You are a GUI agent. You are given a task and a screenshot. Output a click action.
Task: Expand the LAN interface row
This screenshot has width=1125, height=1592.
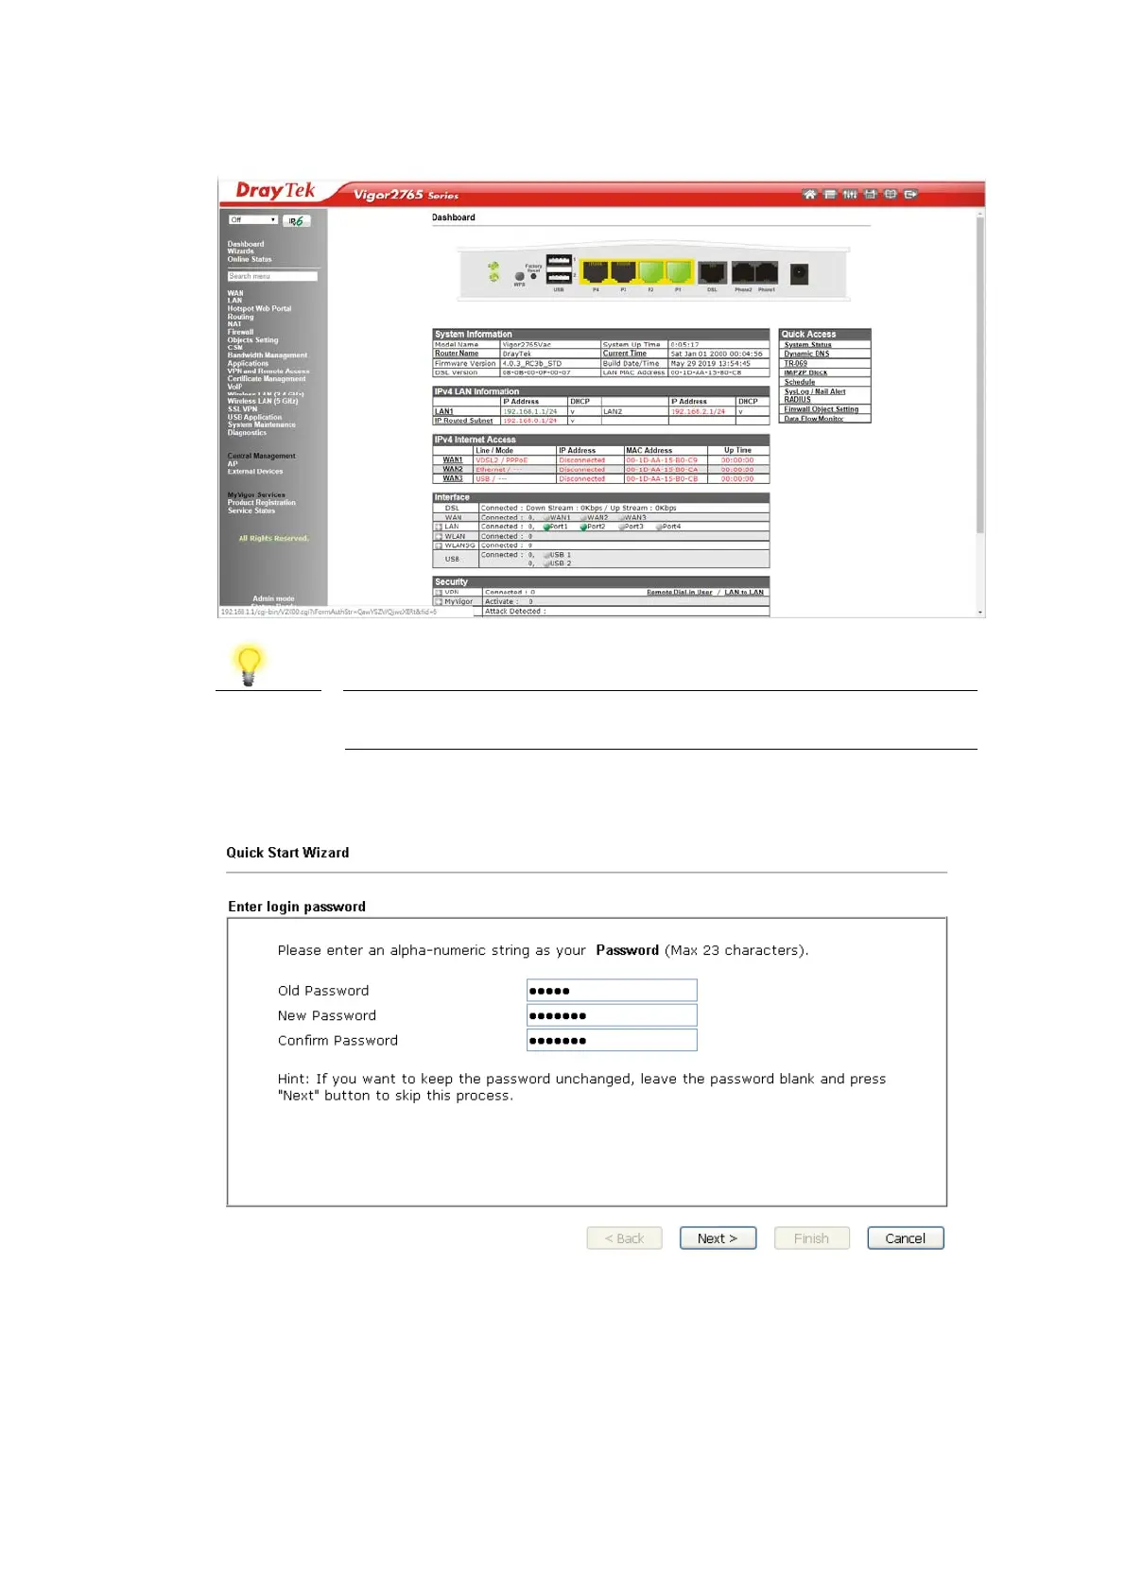[439, 527]
